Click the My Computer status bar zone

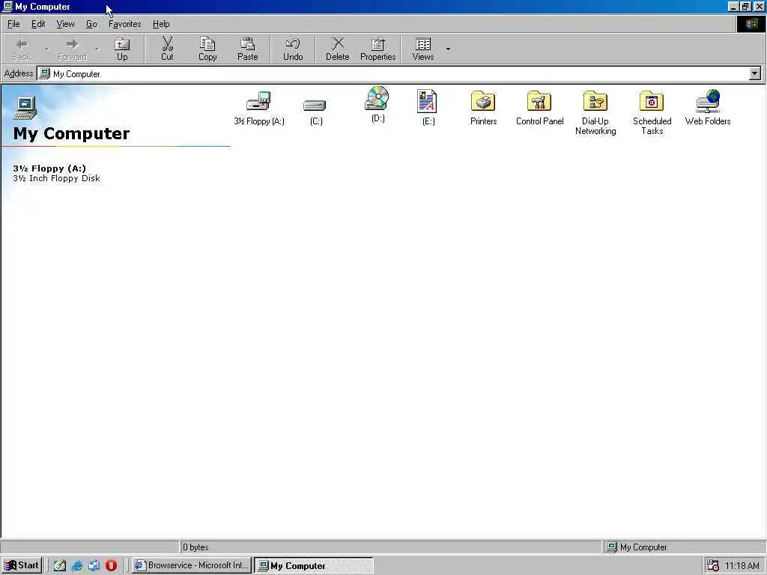pyautogui.click(x=683, y=547)
